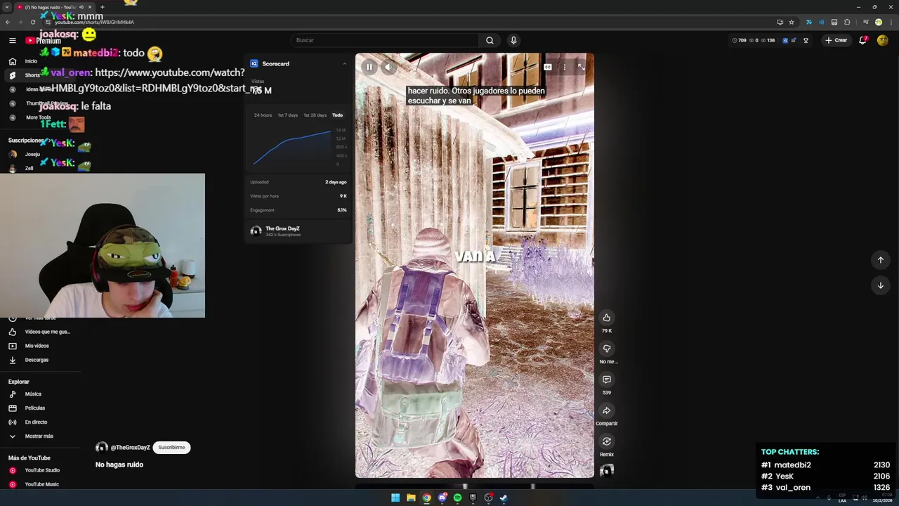Open File Explorer from the taskbar
Viewport: 899px width, 506px height.
click(411, 498)
